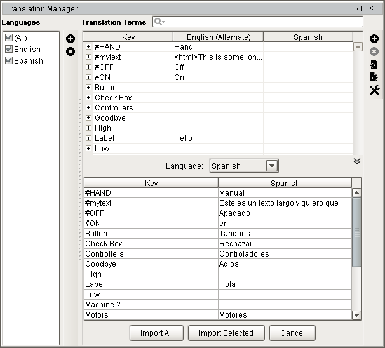
Task: Sort by English (Alternate) column header
Action: tap(218, 37)
